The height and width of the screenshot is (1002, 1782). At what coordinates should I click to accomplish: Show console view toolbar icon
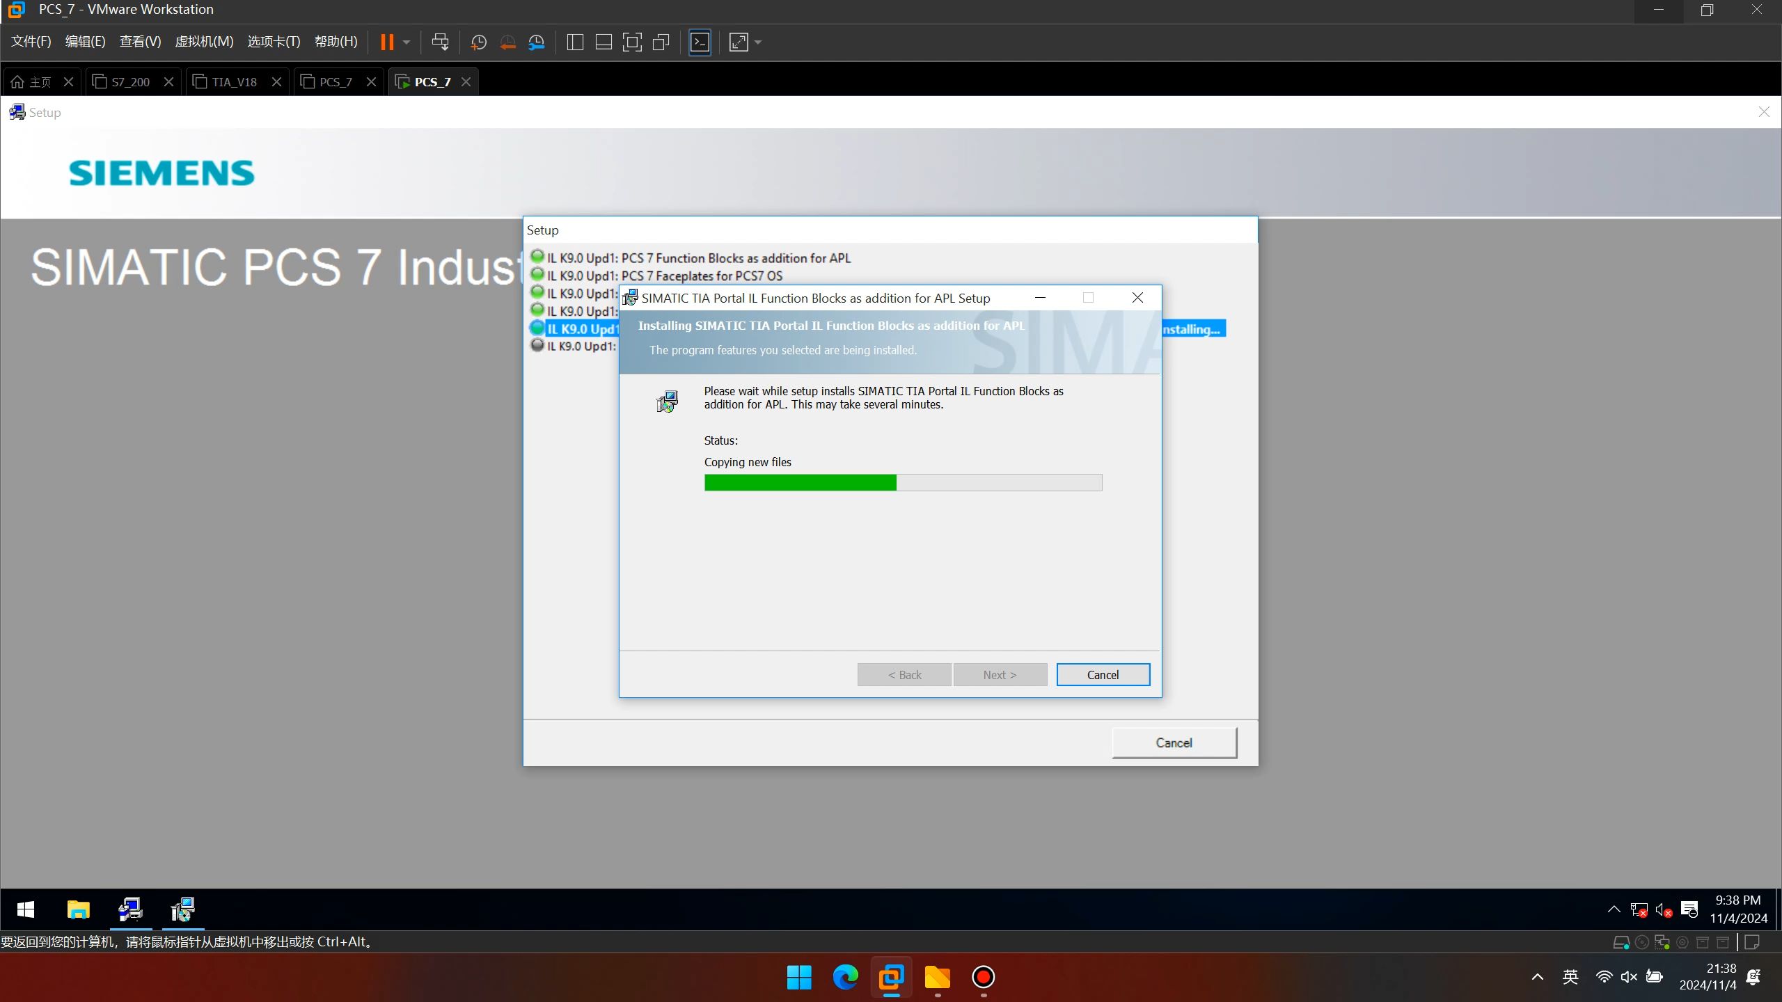(x=700, y=42)
